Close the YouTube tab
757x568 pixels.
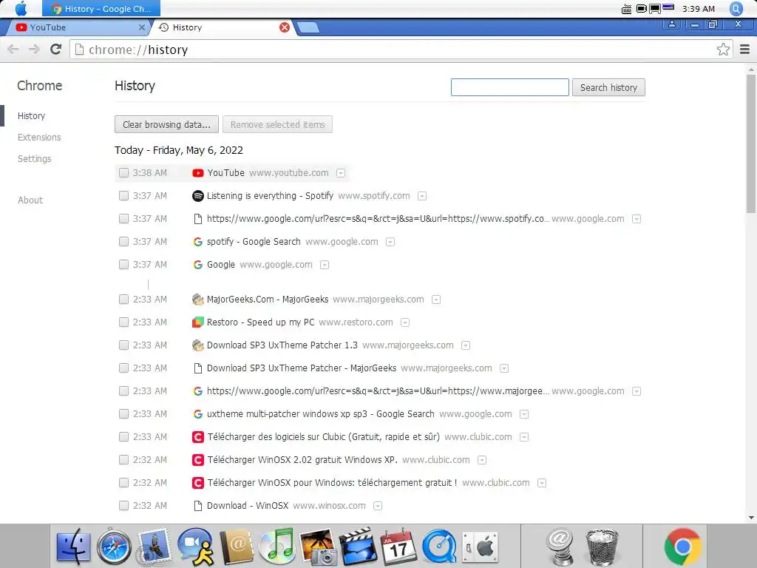point(141,27)
